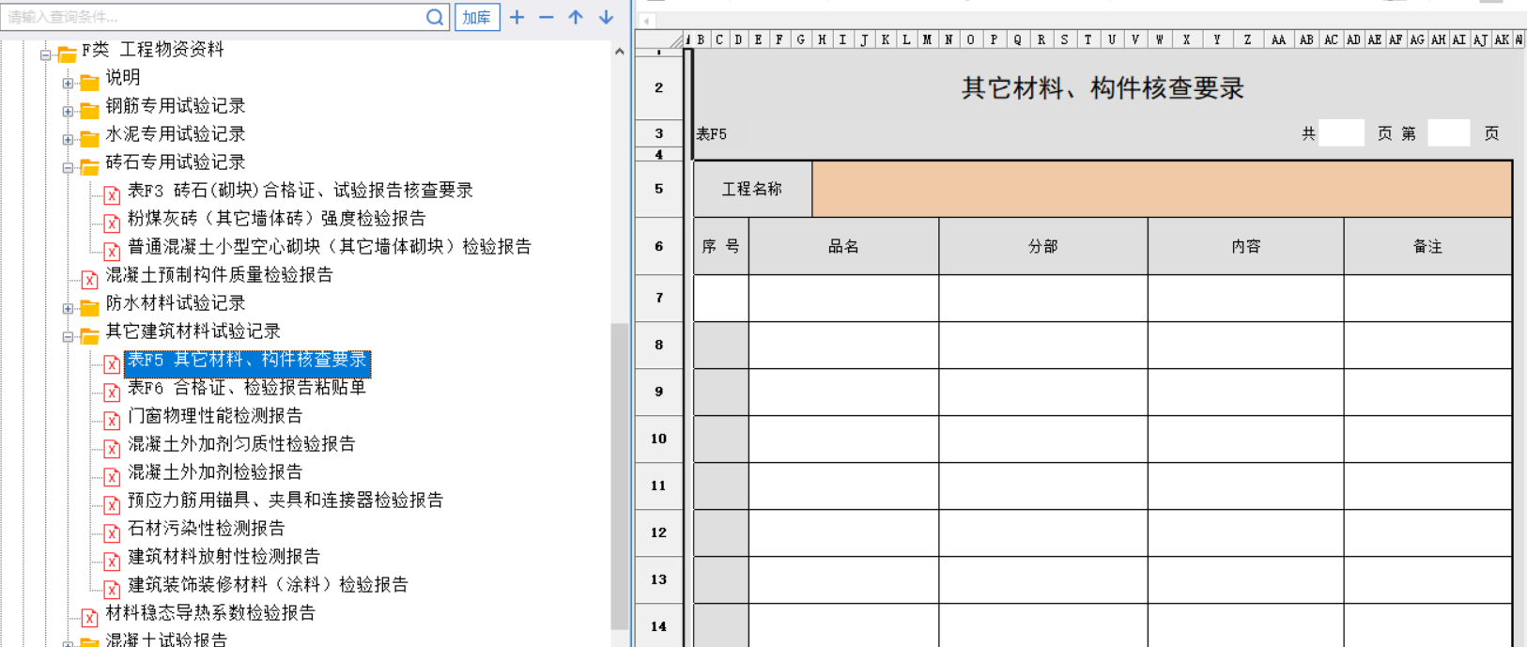Click the minus remove icon
The image size is (1527, 647).
click(546, 17)
